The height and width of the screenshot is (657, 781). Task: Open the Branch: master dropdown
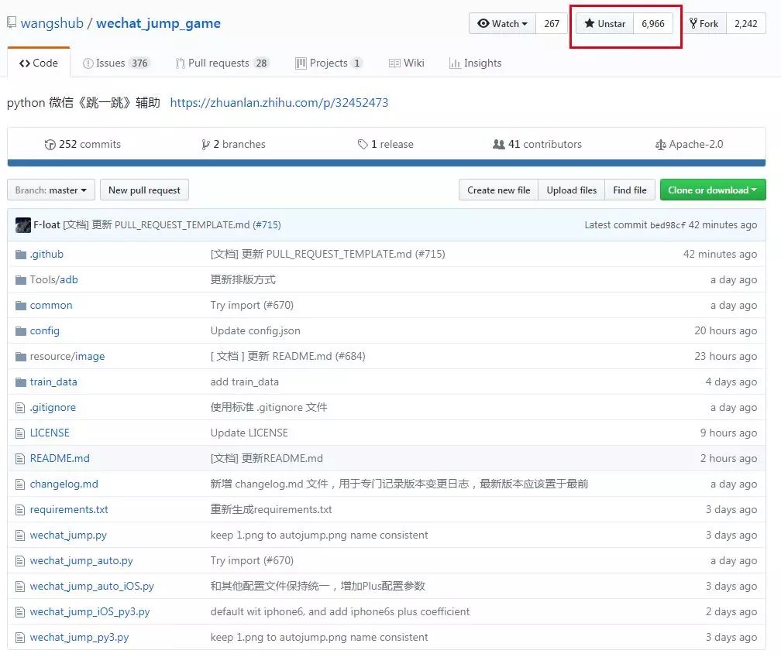50,190
